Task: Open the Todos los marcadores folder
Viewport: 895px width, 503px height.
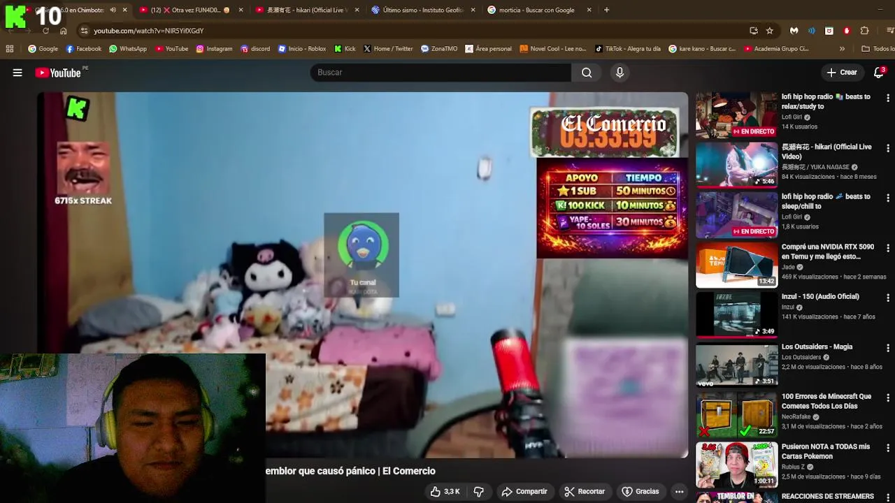Action: point(878,49)
